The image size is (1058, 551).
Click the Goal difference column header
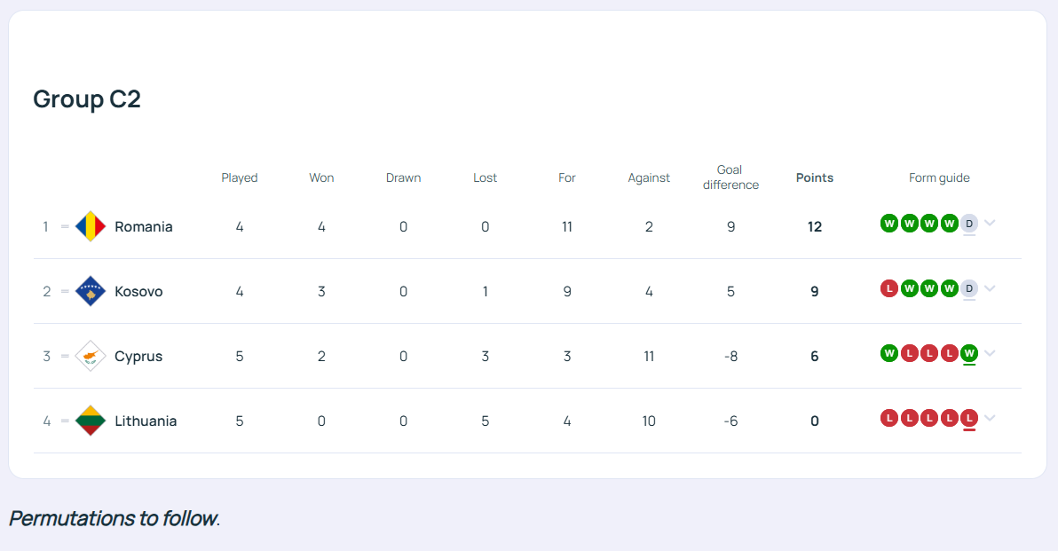[730, 177]
